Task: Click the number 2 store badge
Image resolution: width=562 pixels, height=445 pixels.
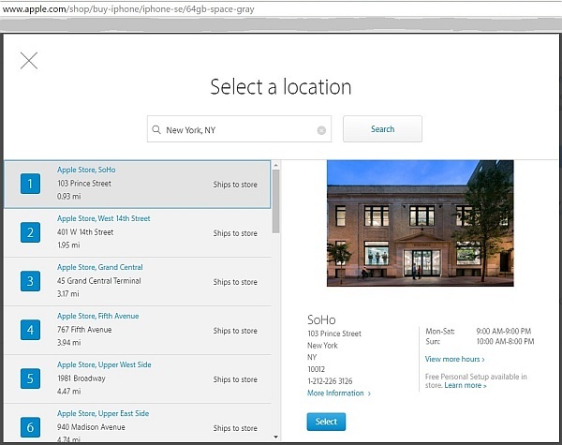Action: tap(30, 232)
